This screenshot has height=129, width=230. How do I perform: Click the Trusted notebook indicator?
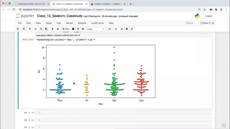click(189, 23)
